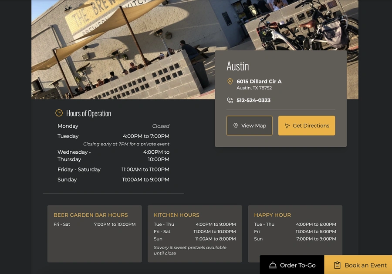Select the Beer Garden Bar Hours heading
392x274 pixels.
click(91, 215)
